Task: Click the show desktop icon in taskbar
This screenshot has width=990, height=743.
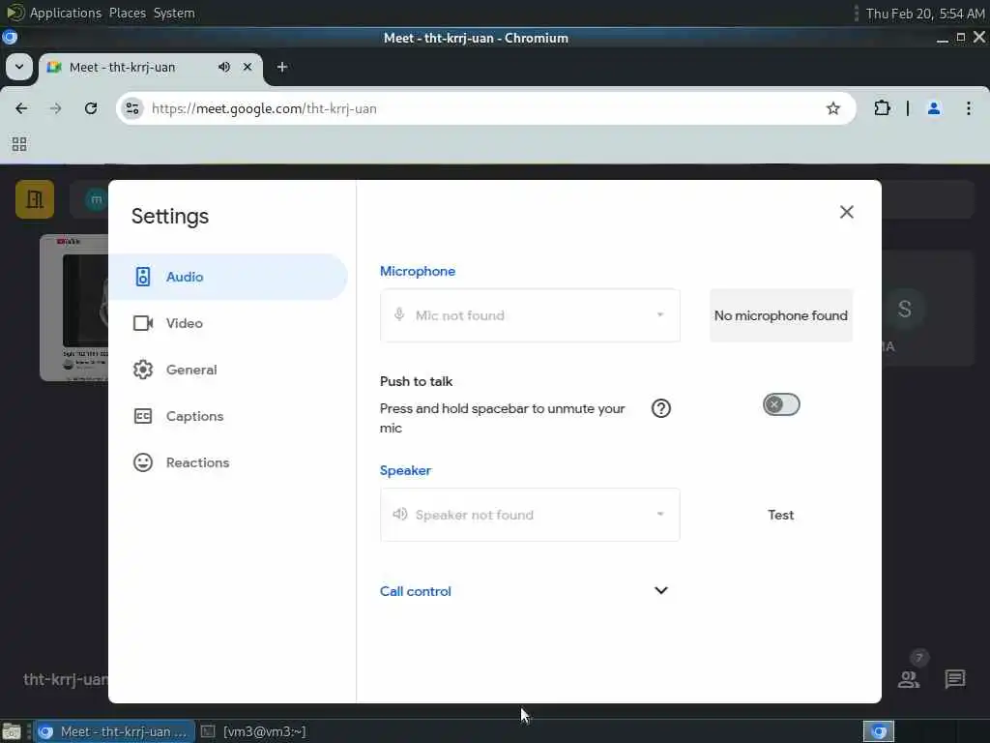Action: click(12, 731)
